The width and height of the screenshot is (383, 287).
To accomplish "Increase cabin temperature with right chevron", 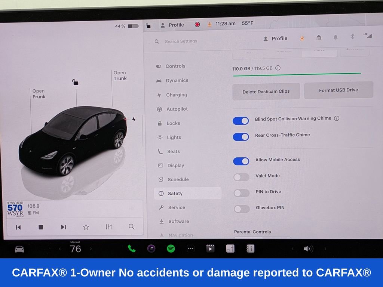I will (x=91, y=249).
